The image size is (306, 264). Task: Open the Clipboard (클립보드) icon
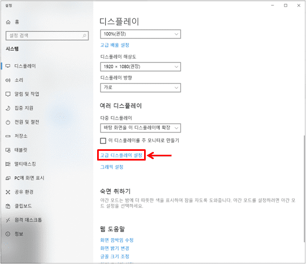(x=8, y=206)
